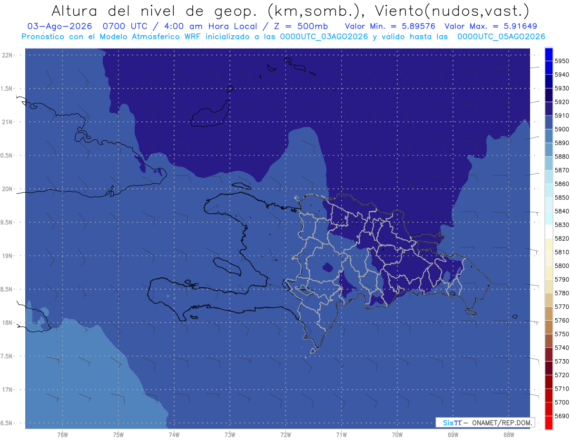Click the '5870' colorbar label
This screenshot has height=441, width=571.
(x=561, y=170)
